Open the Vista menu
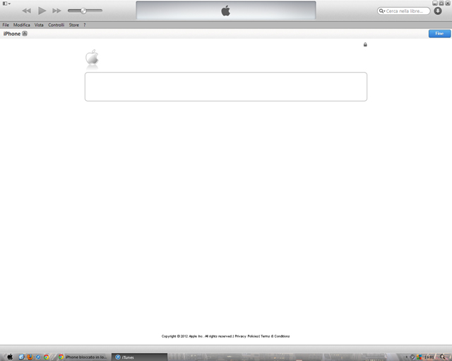The height and width of the screenshot is (361, 452). click(39, 25)
